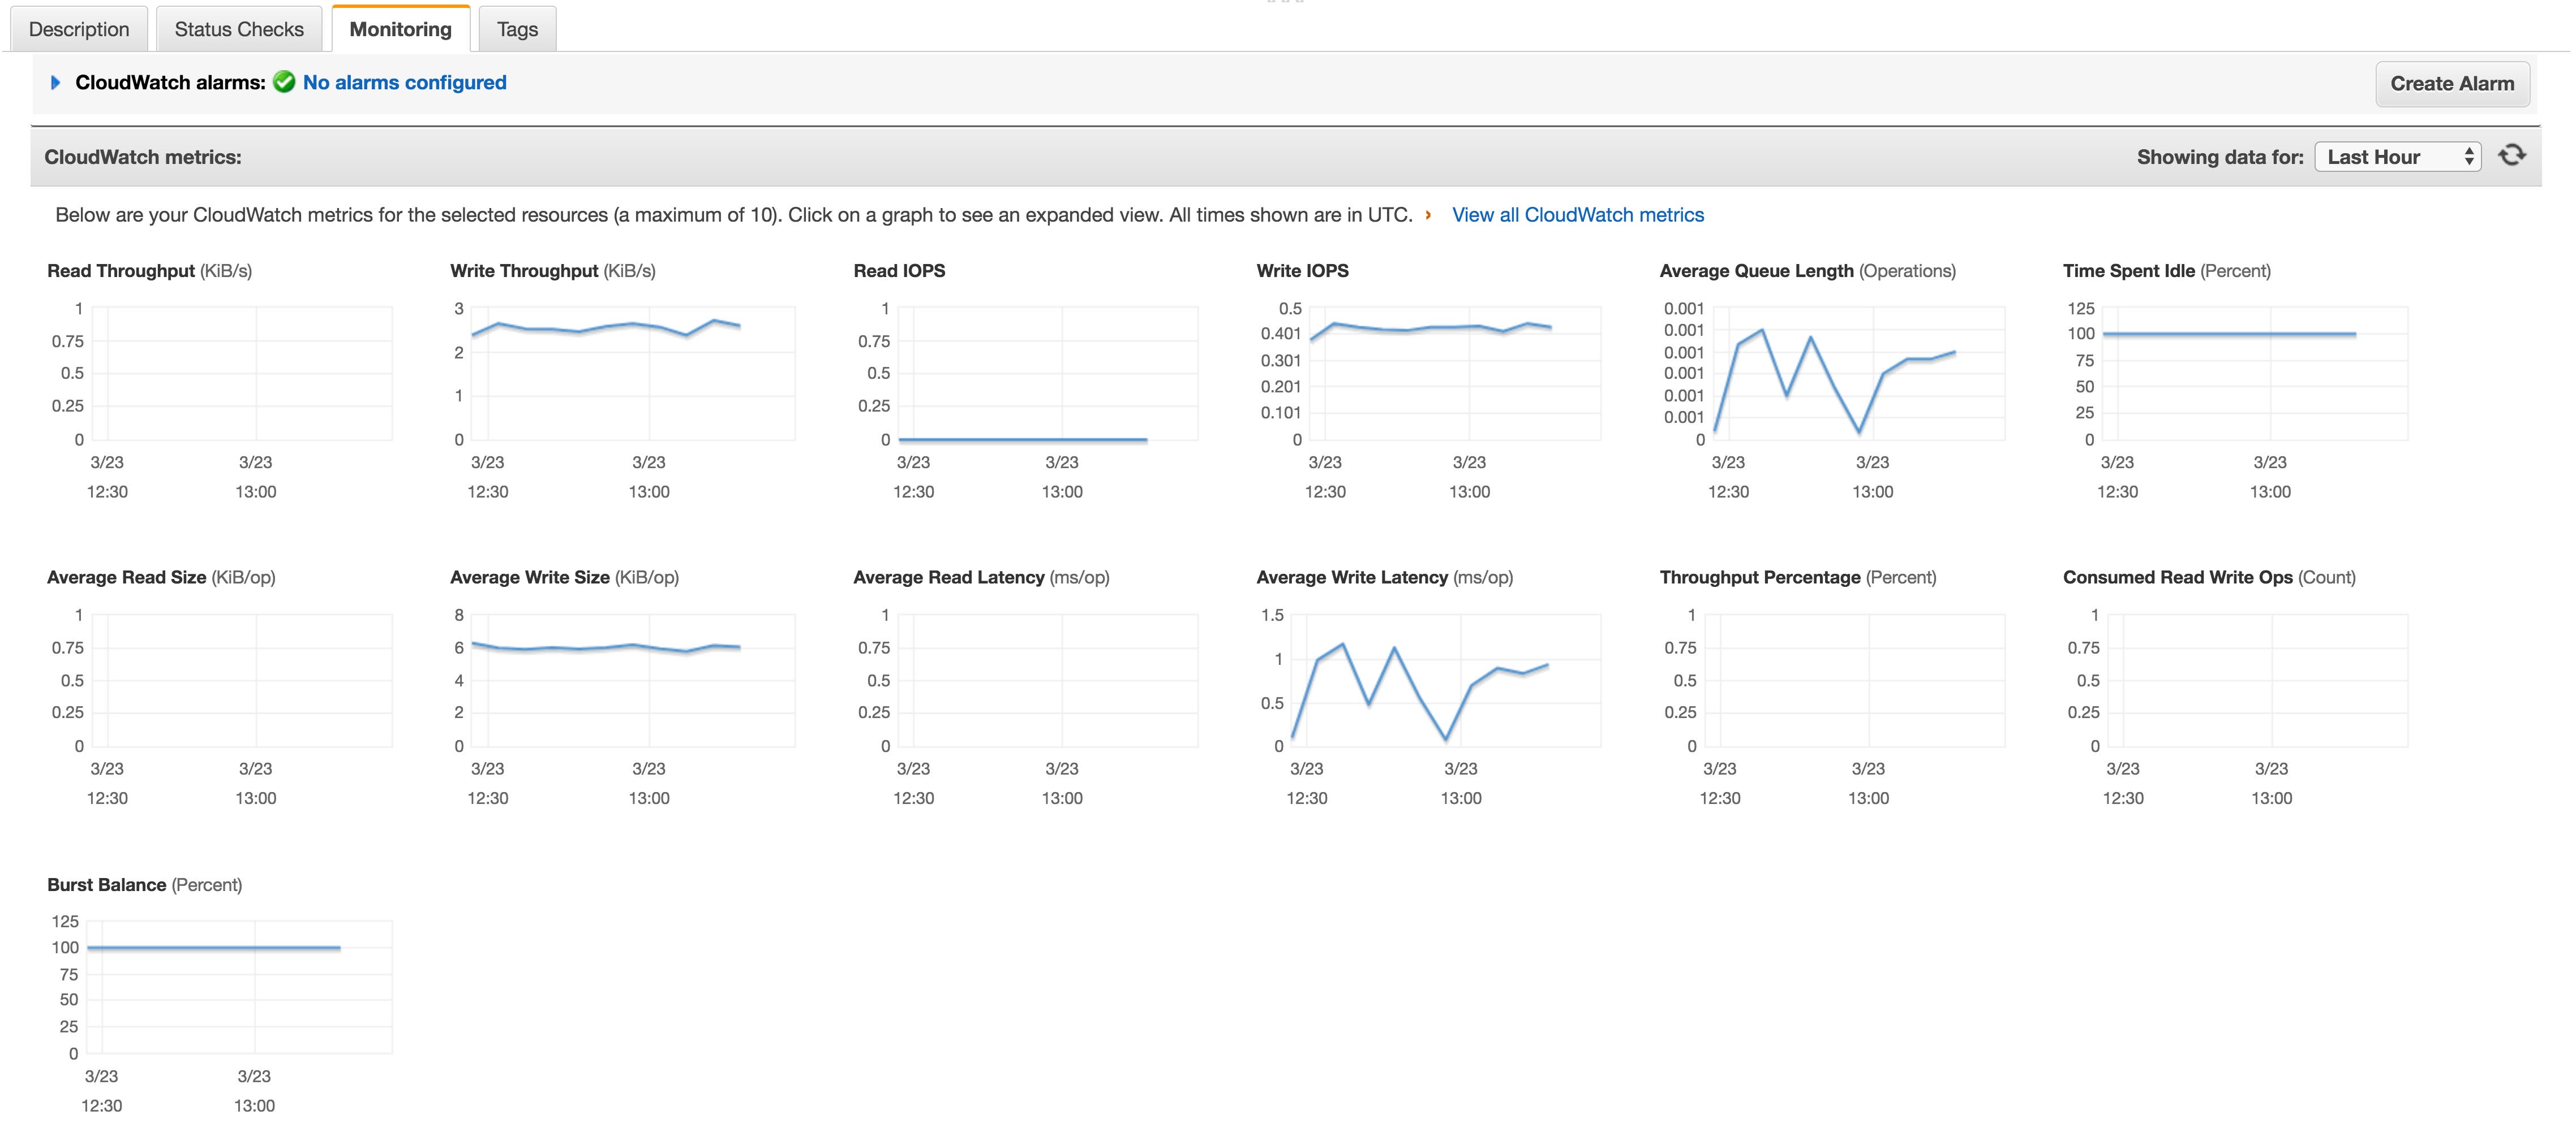Expand the CloudWatch alarms section

55,83
